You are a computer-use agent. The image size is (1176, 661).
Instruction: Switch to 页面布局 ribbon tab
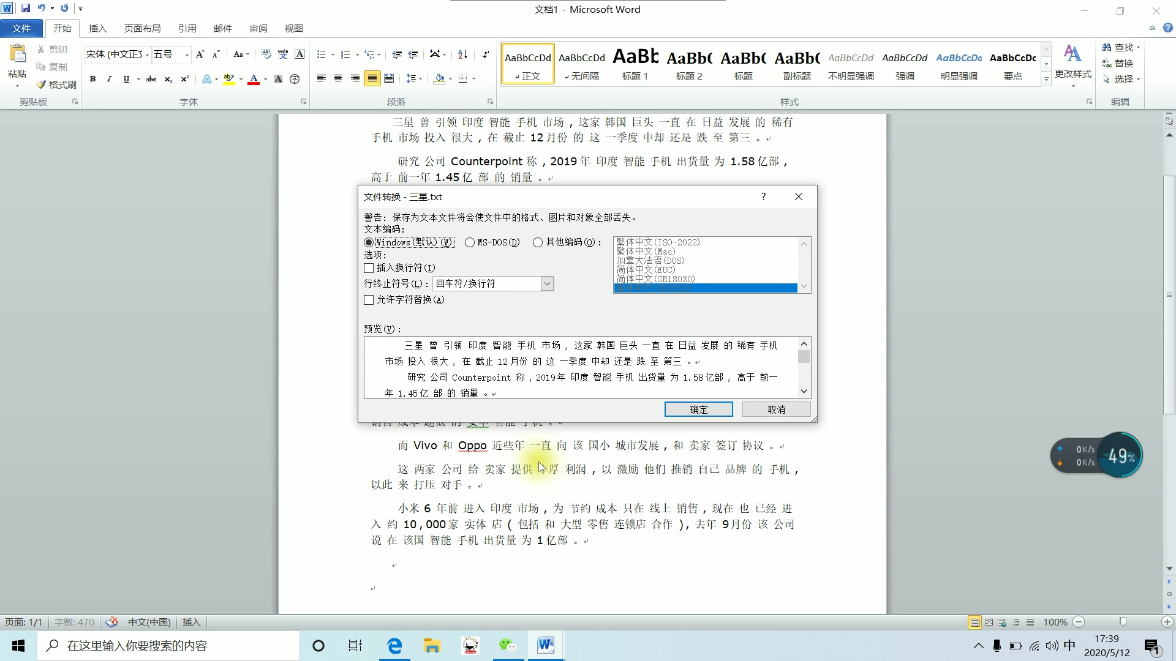pyautogui.click(x=142, y=28)
